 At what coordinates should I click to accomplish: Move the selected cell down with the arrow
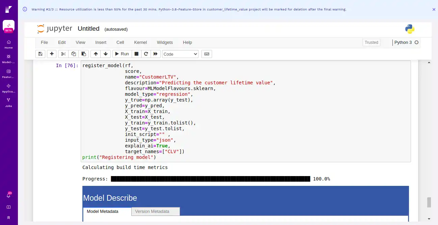point(106,54)
